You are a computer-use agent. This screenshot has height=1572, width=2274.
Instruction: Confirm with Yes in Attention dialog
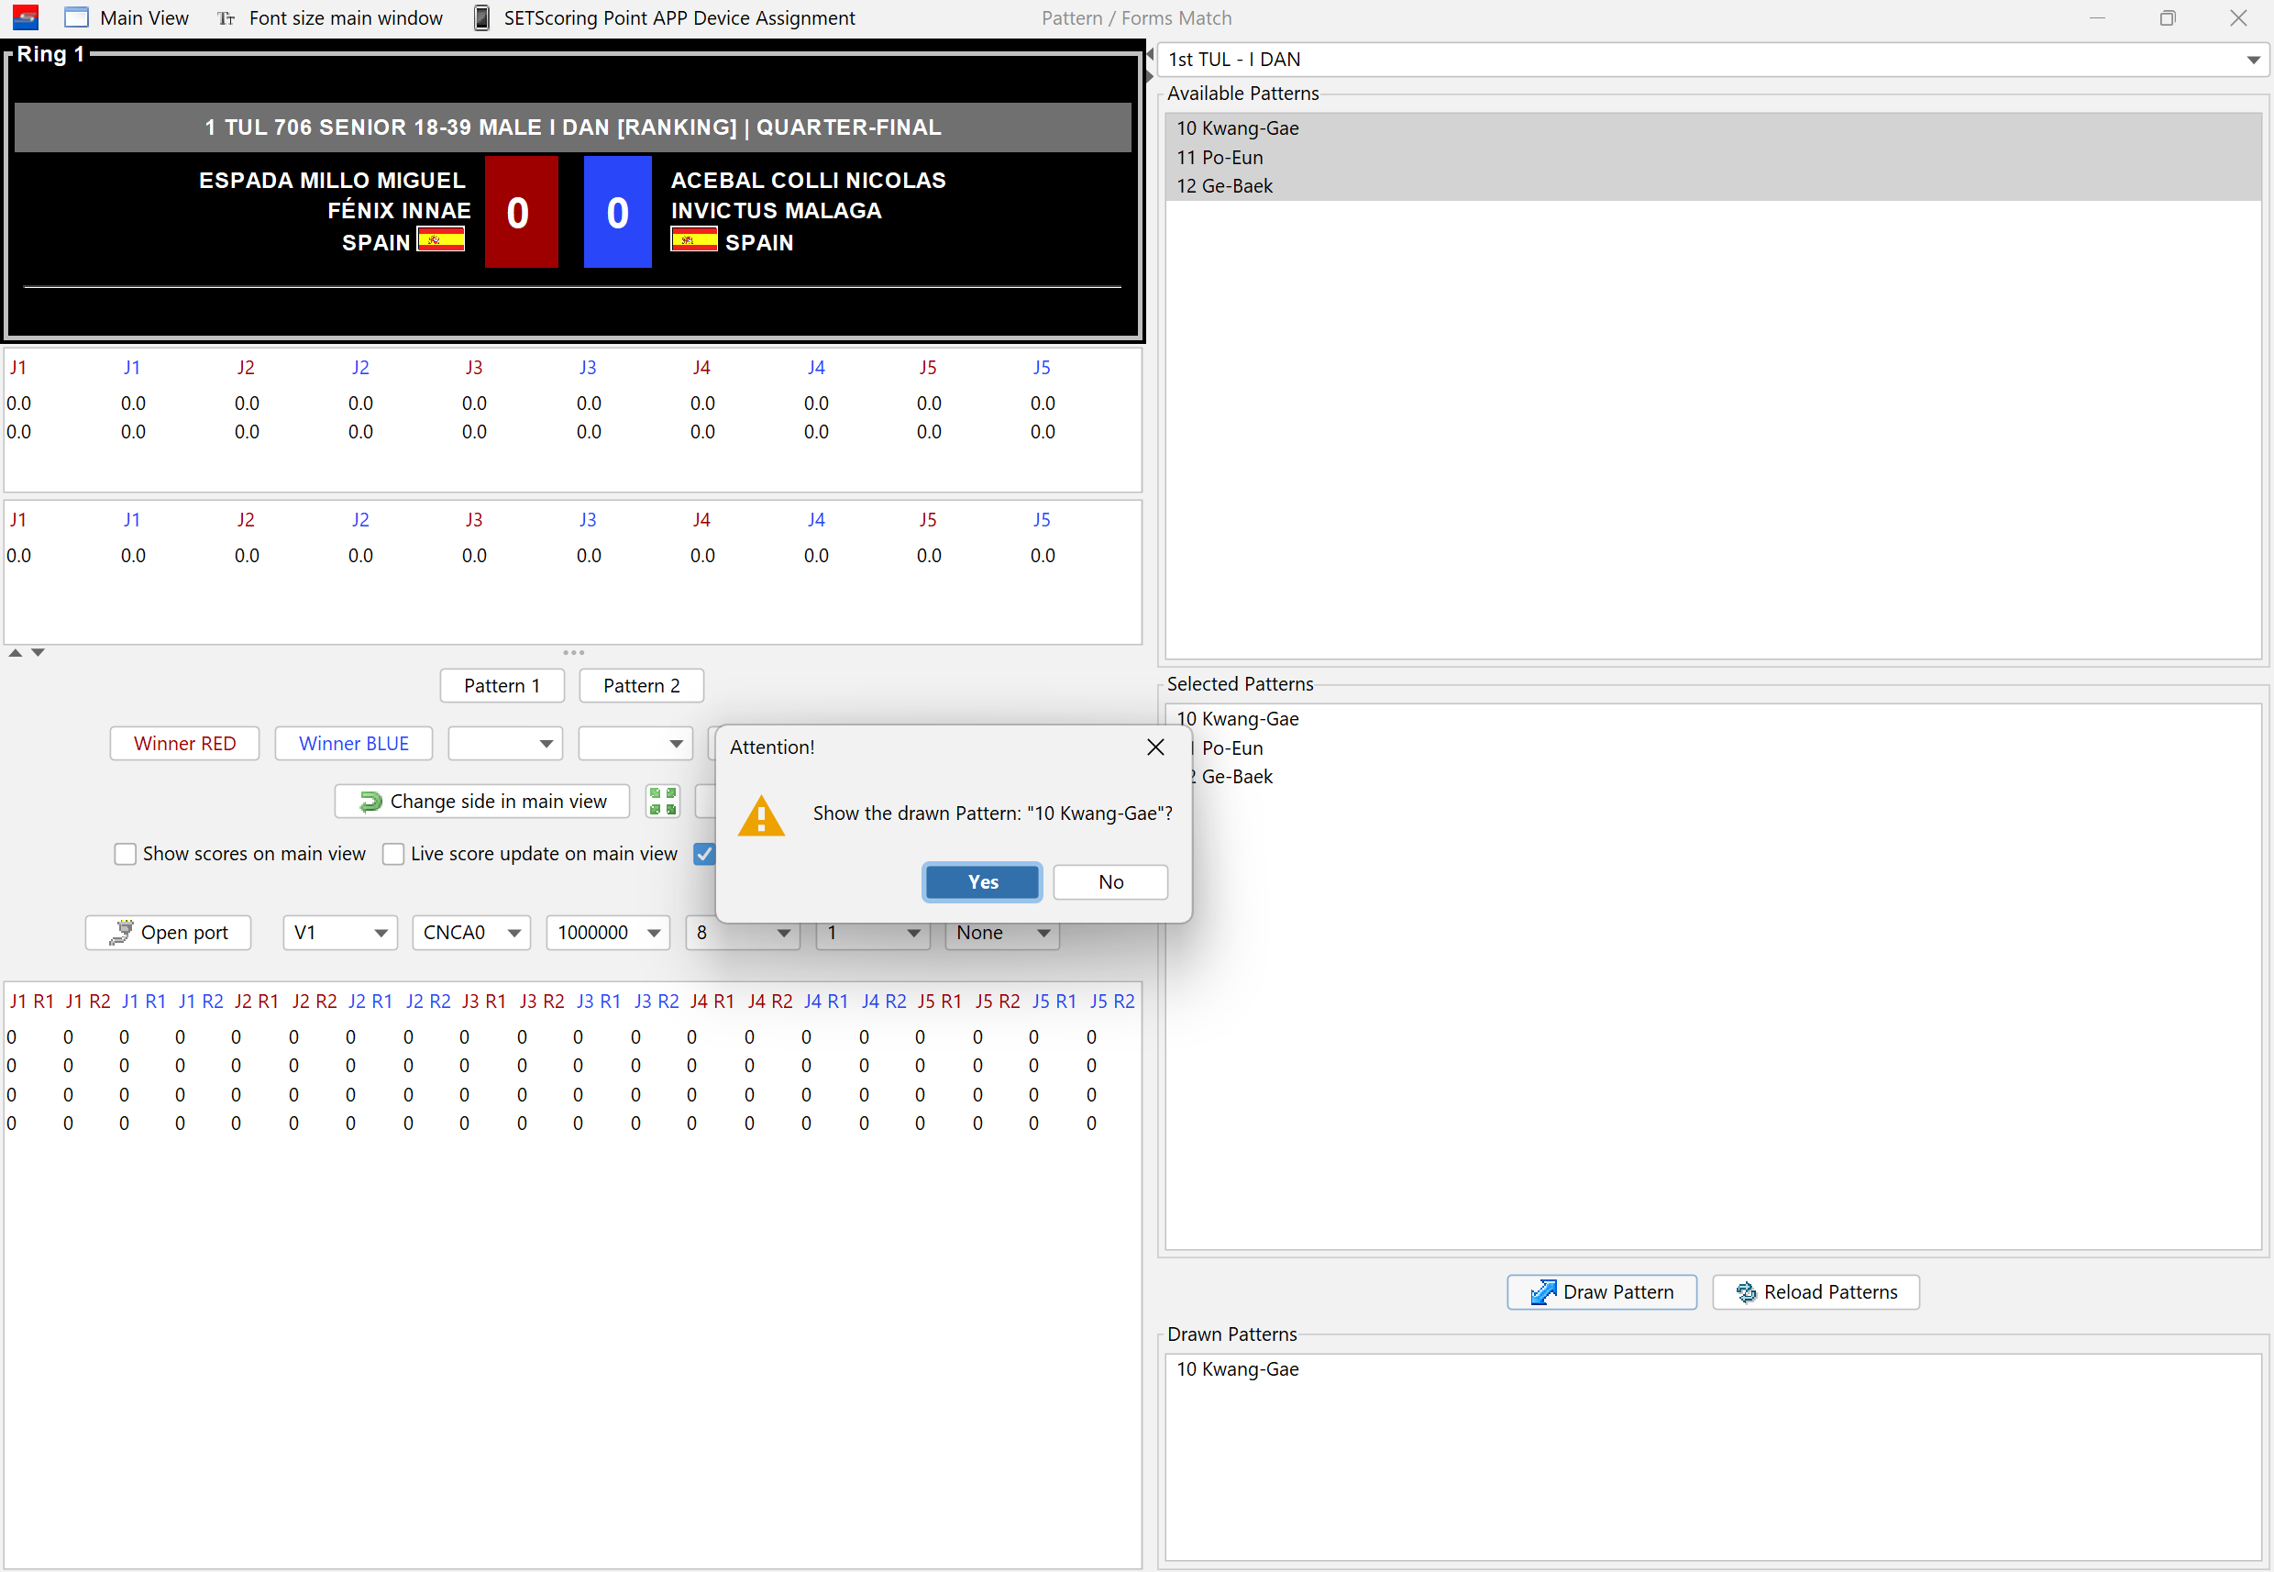click(x=982, y=881)
